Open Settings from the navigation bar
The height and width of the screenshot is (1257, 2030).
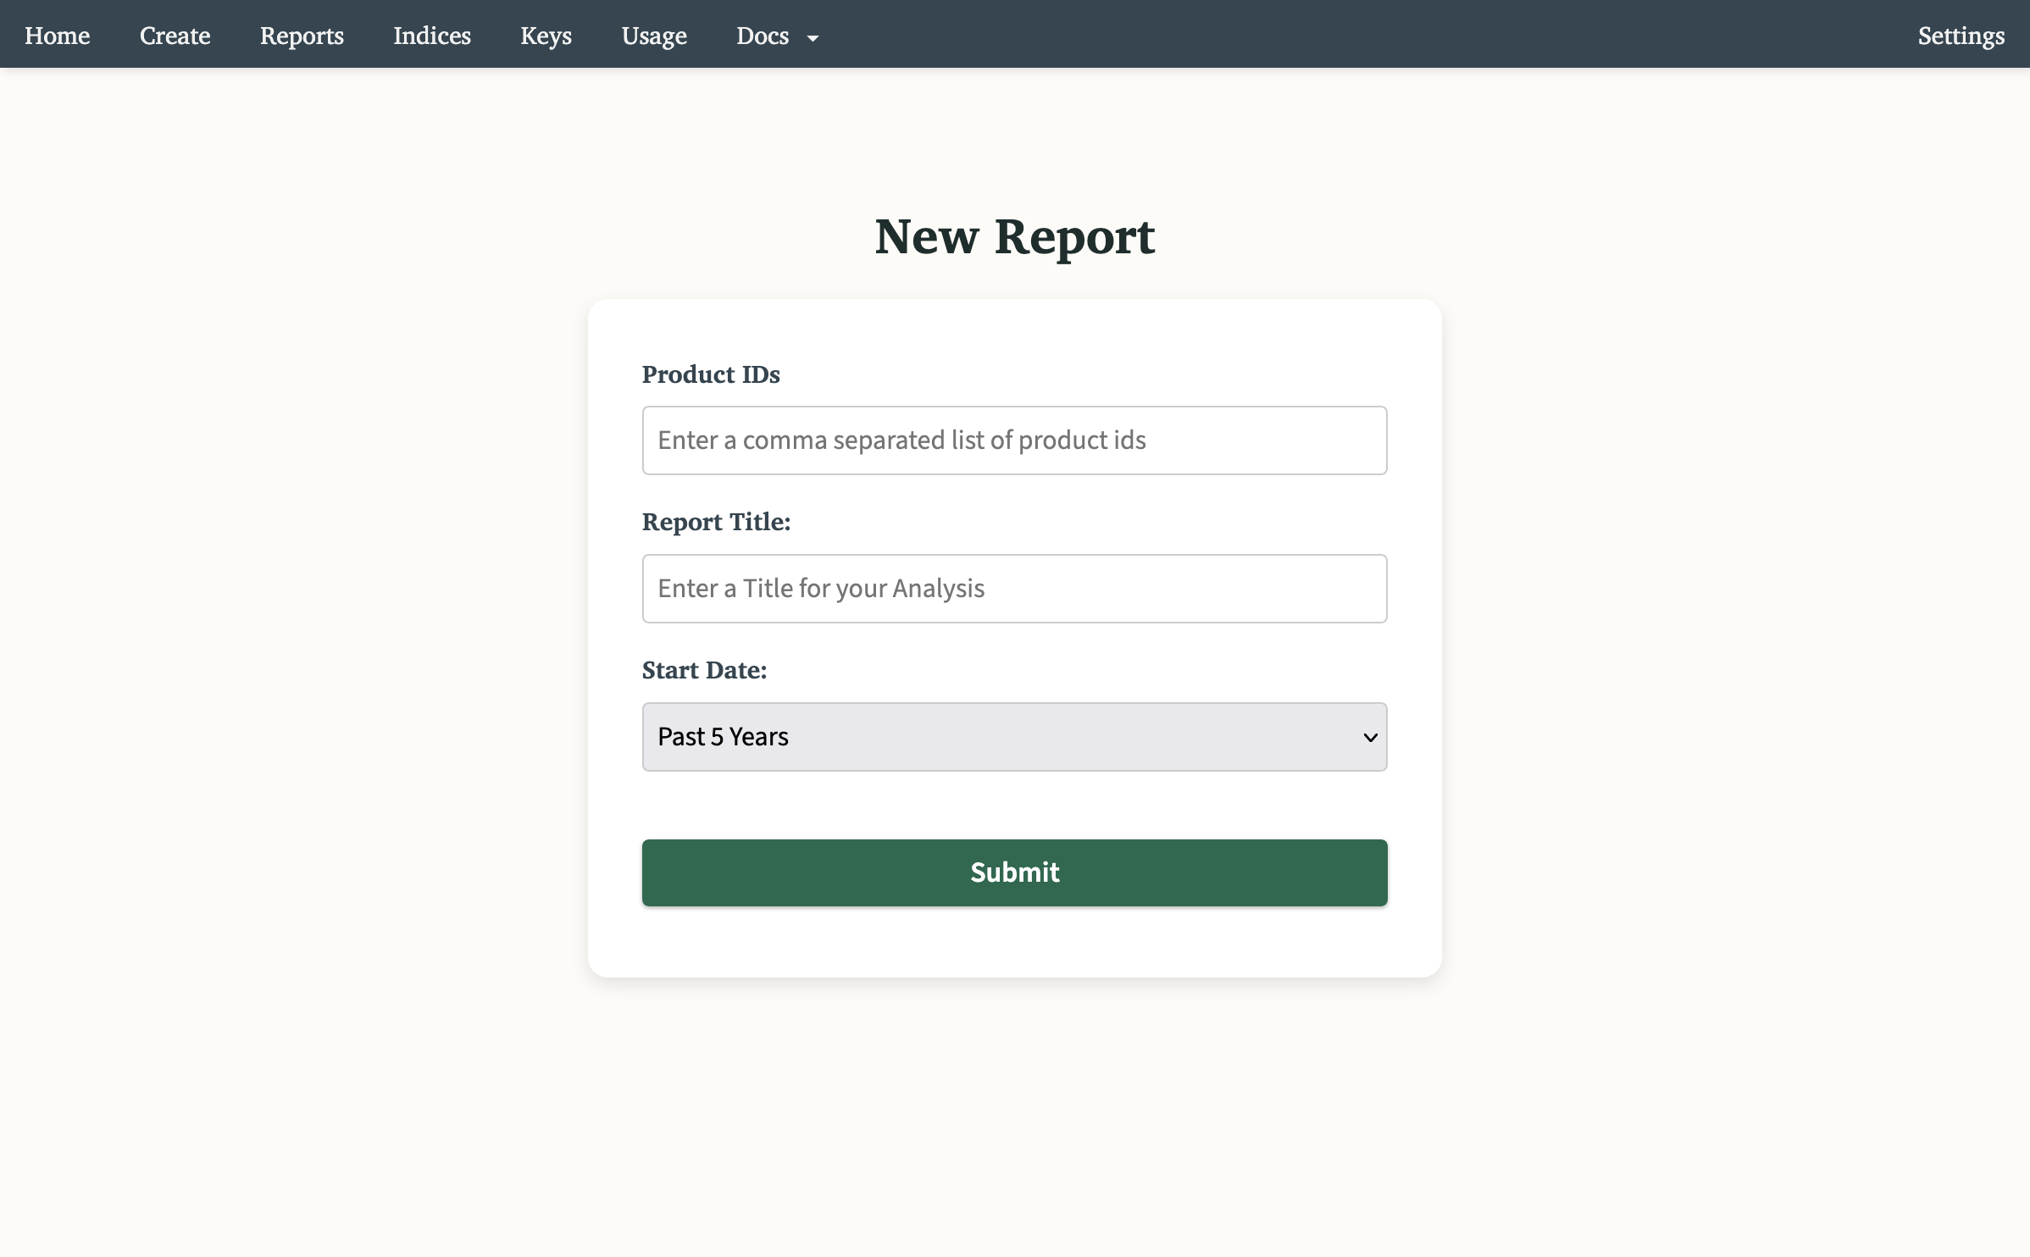click(x=1961, y=36)
